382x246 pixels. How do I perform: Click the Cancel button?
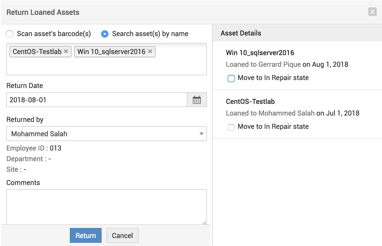coord(122,235)
